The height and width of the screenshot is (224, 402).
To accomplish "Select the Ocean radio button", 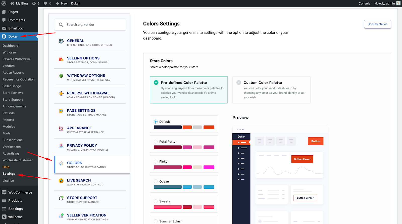I will pos(156,181).
